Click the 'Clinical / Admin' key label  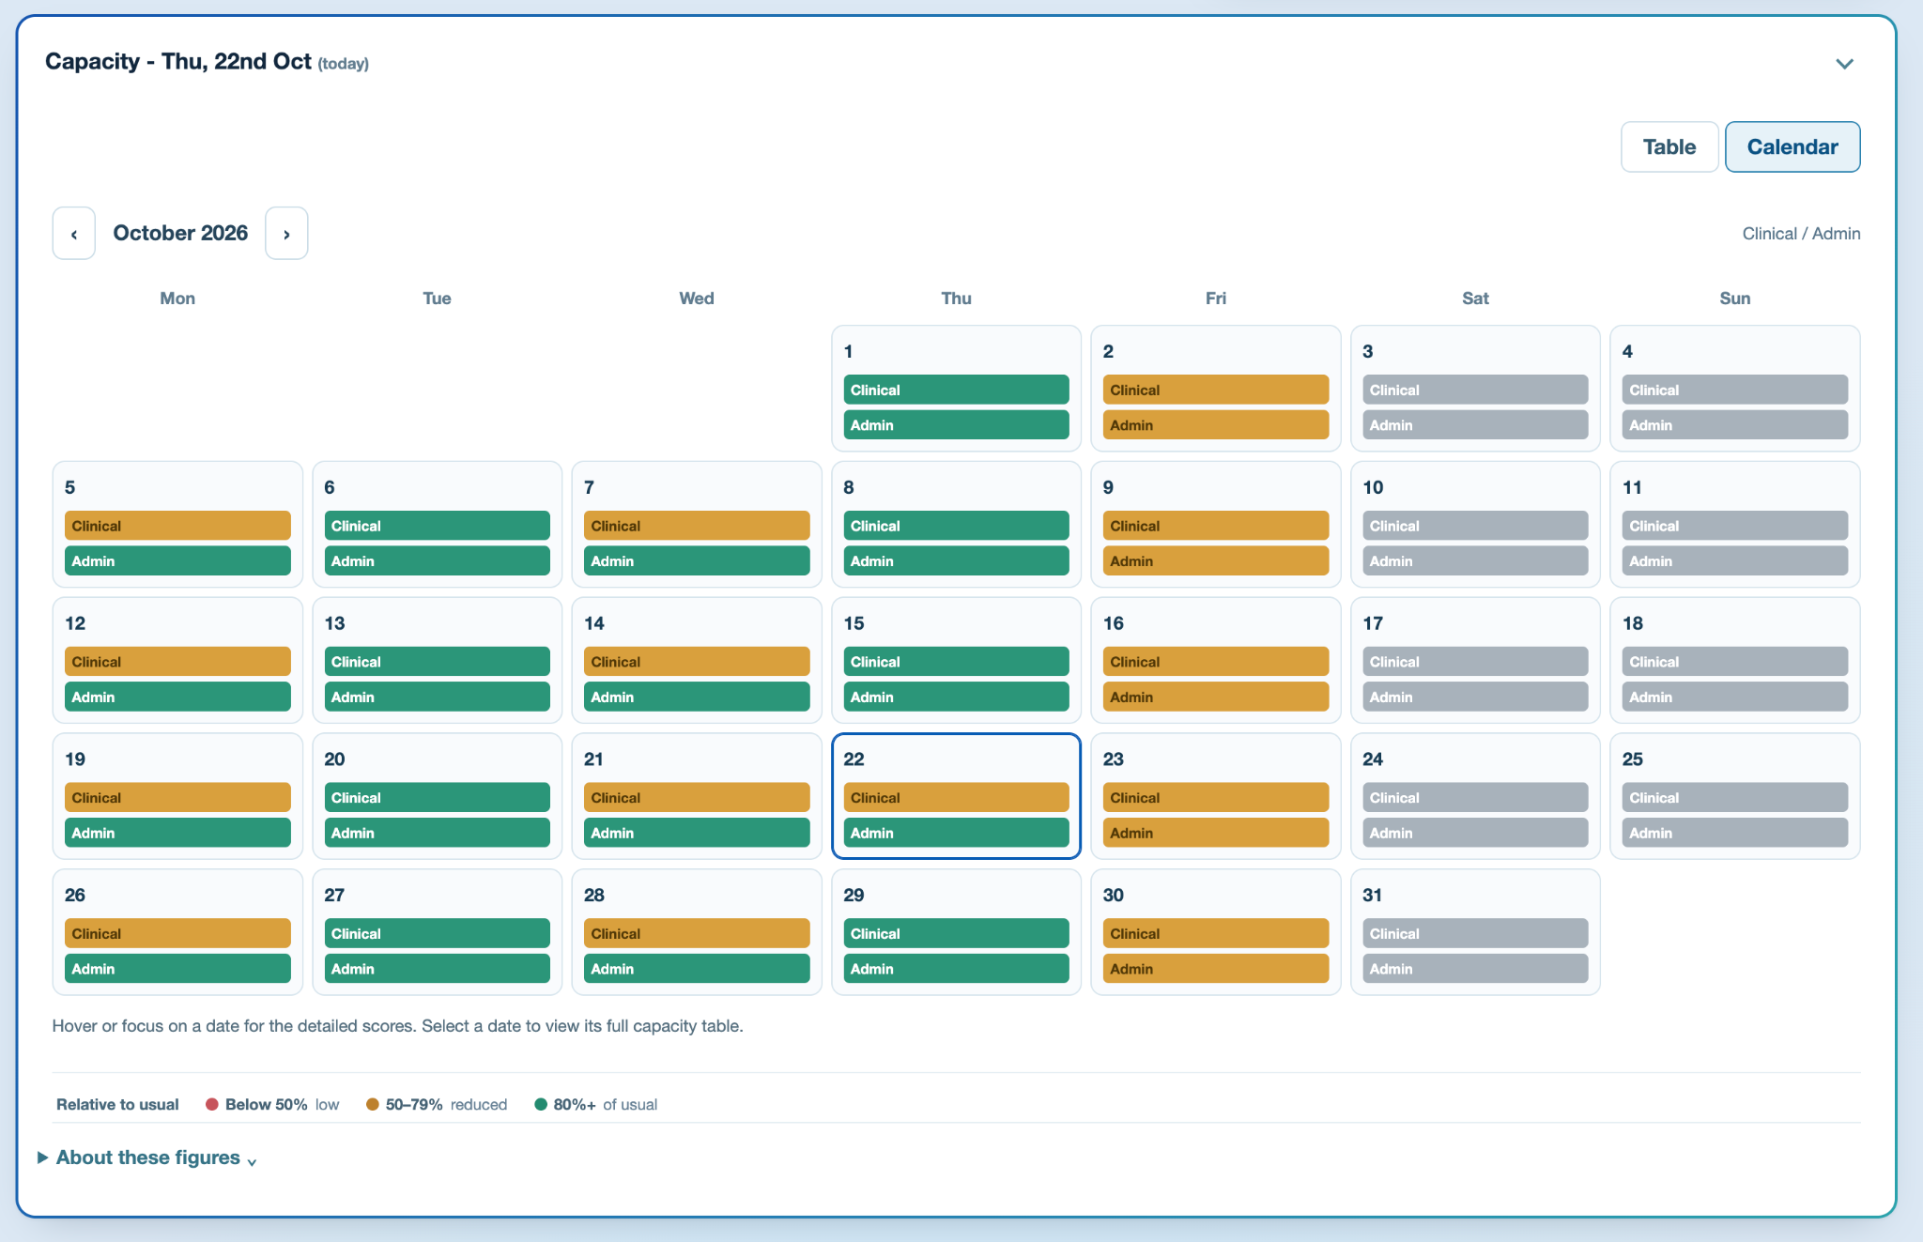point(1801,234)
